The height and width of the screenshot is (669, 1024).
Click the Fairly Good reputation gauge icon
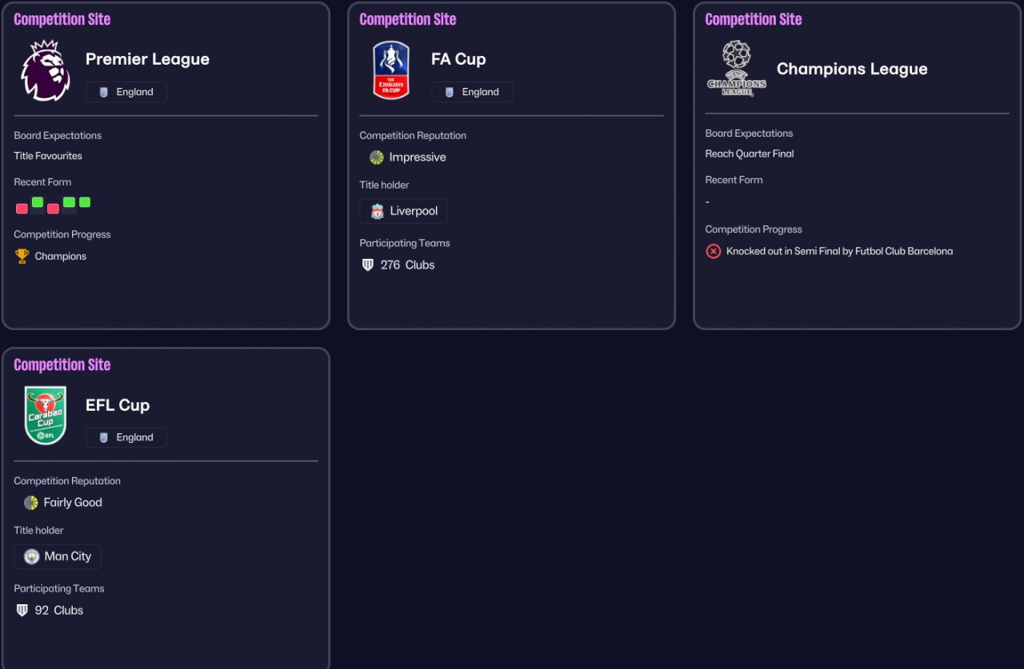click(x=31, y=503)
